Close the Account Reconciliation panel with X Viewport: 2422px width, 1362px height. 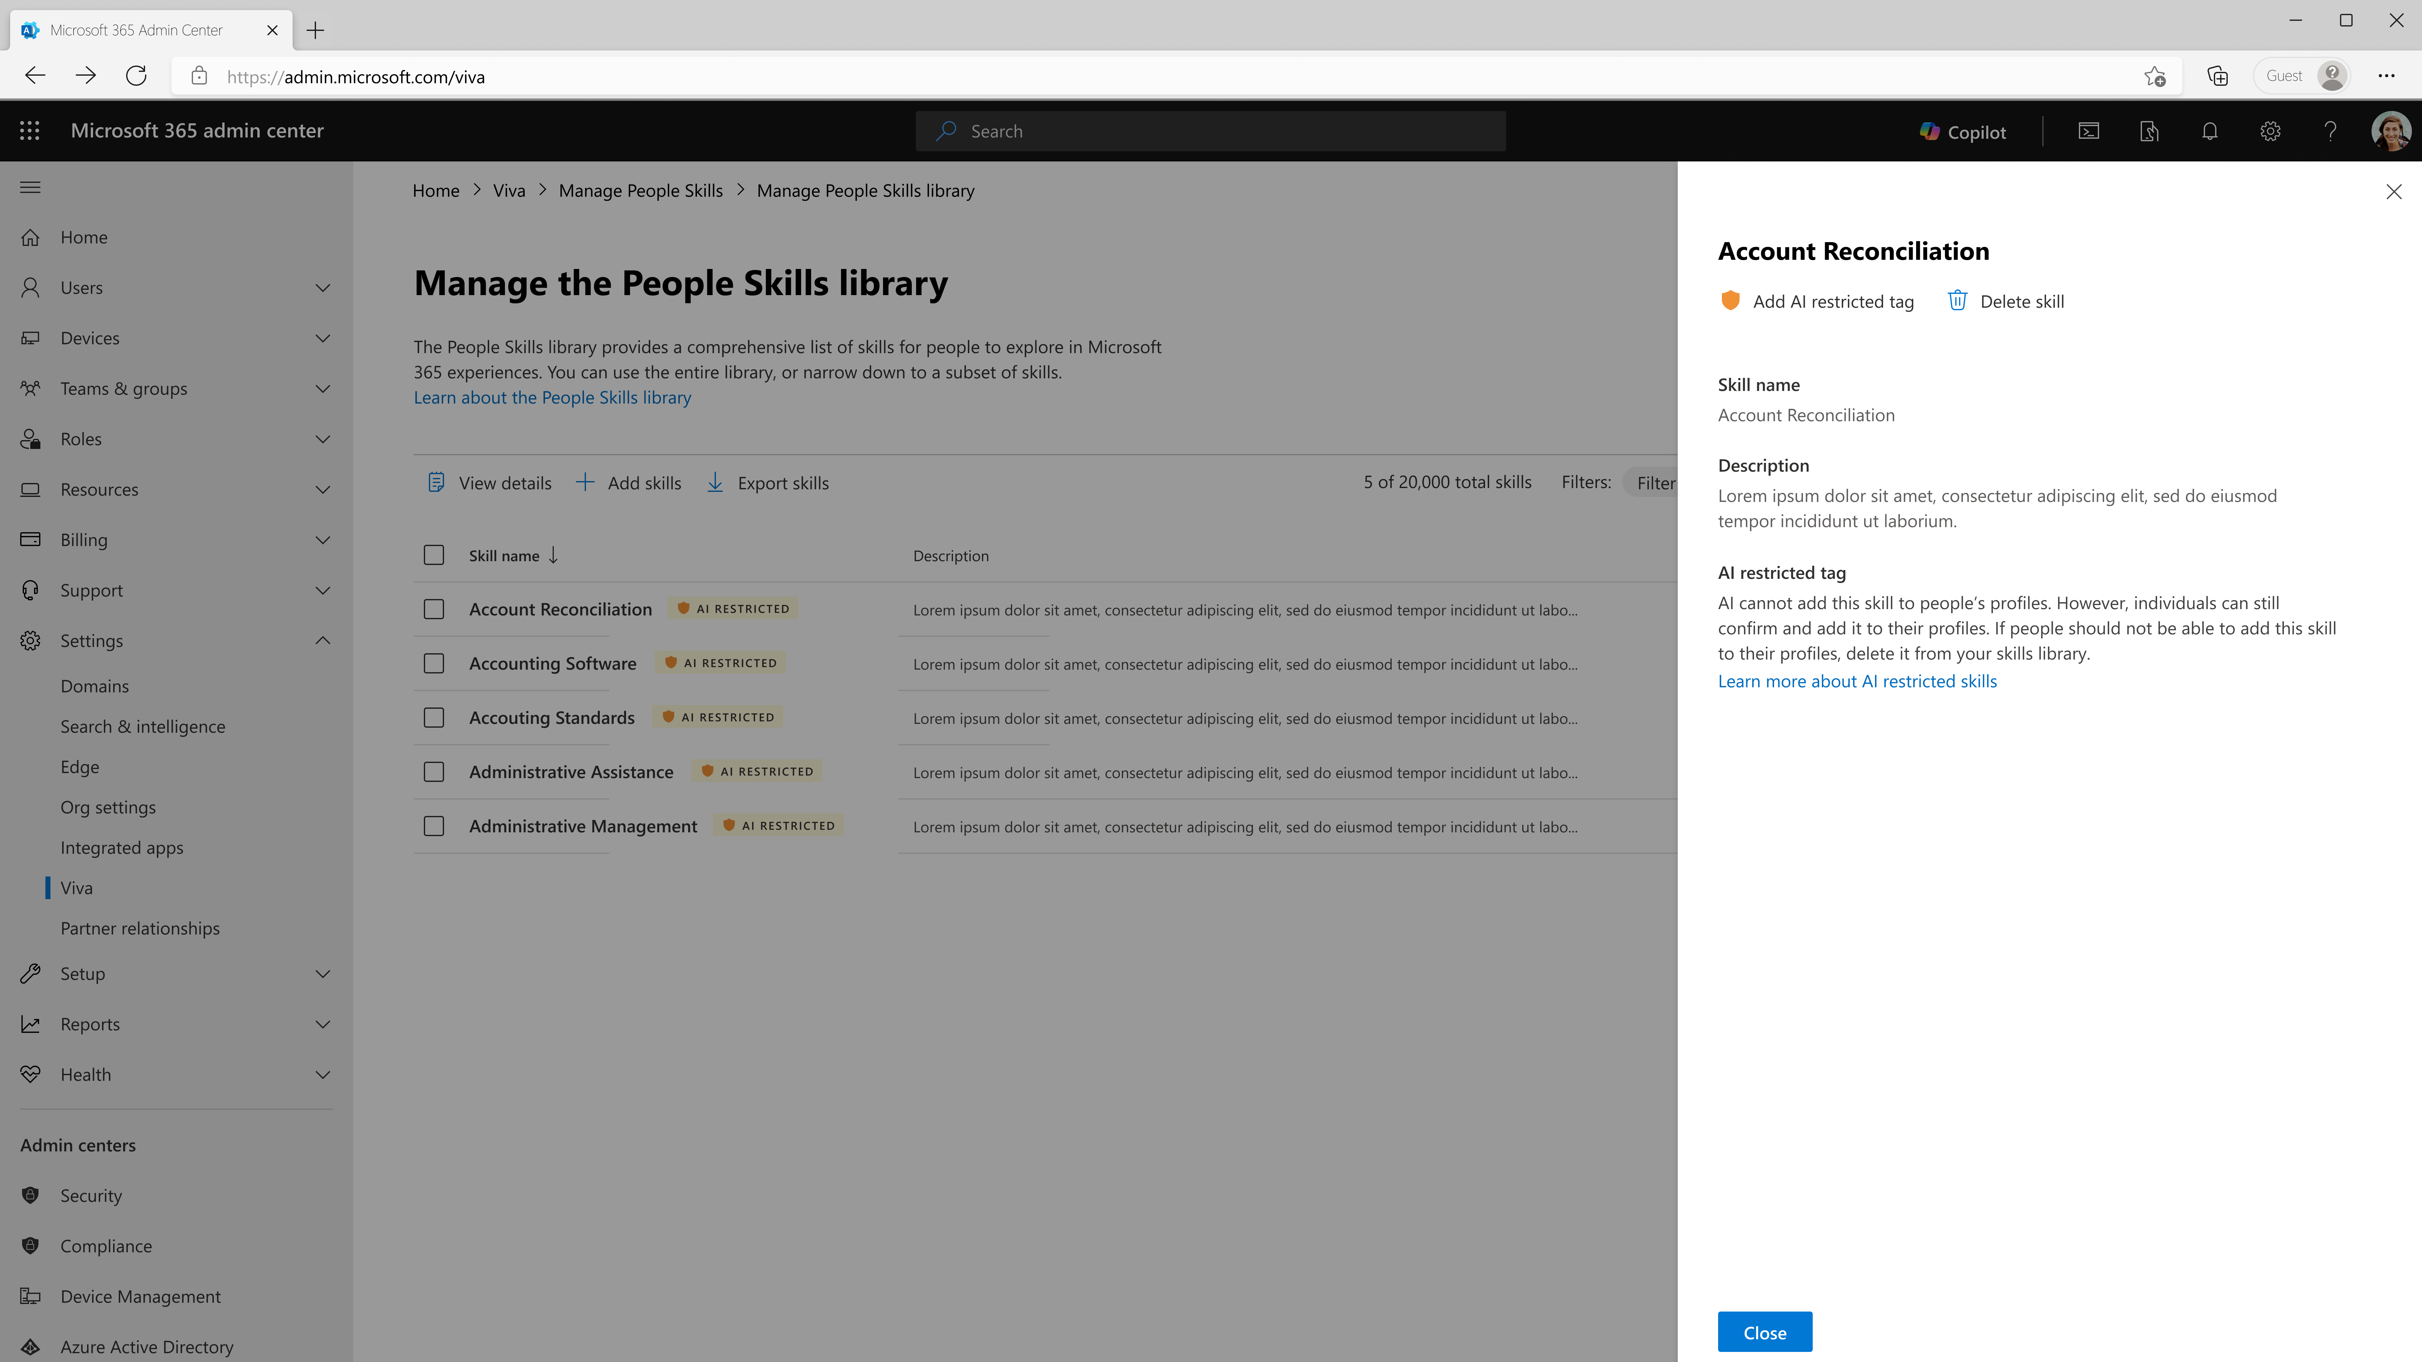(x=2394, y=192)
